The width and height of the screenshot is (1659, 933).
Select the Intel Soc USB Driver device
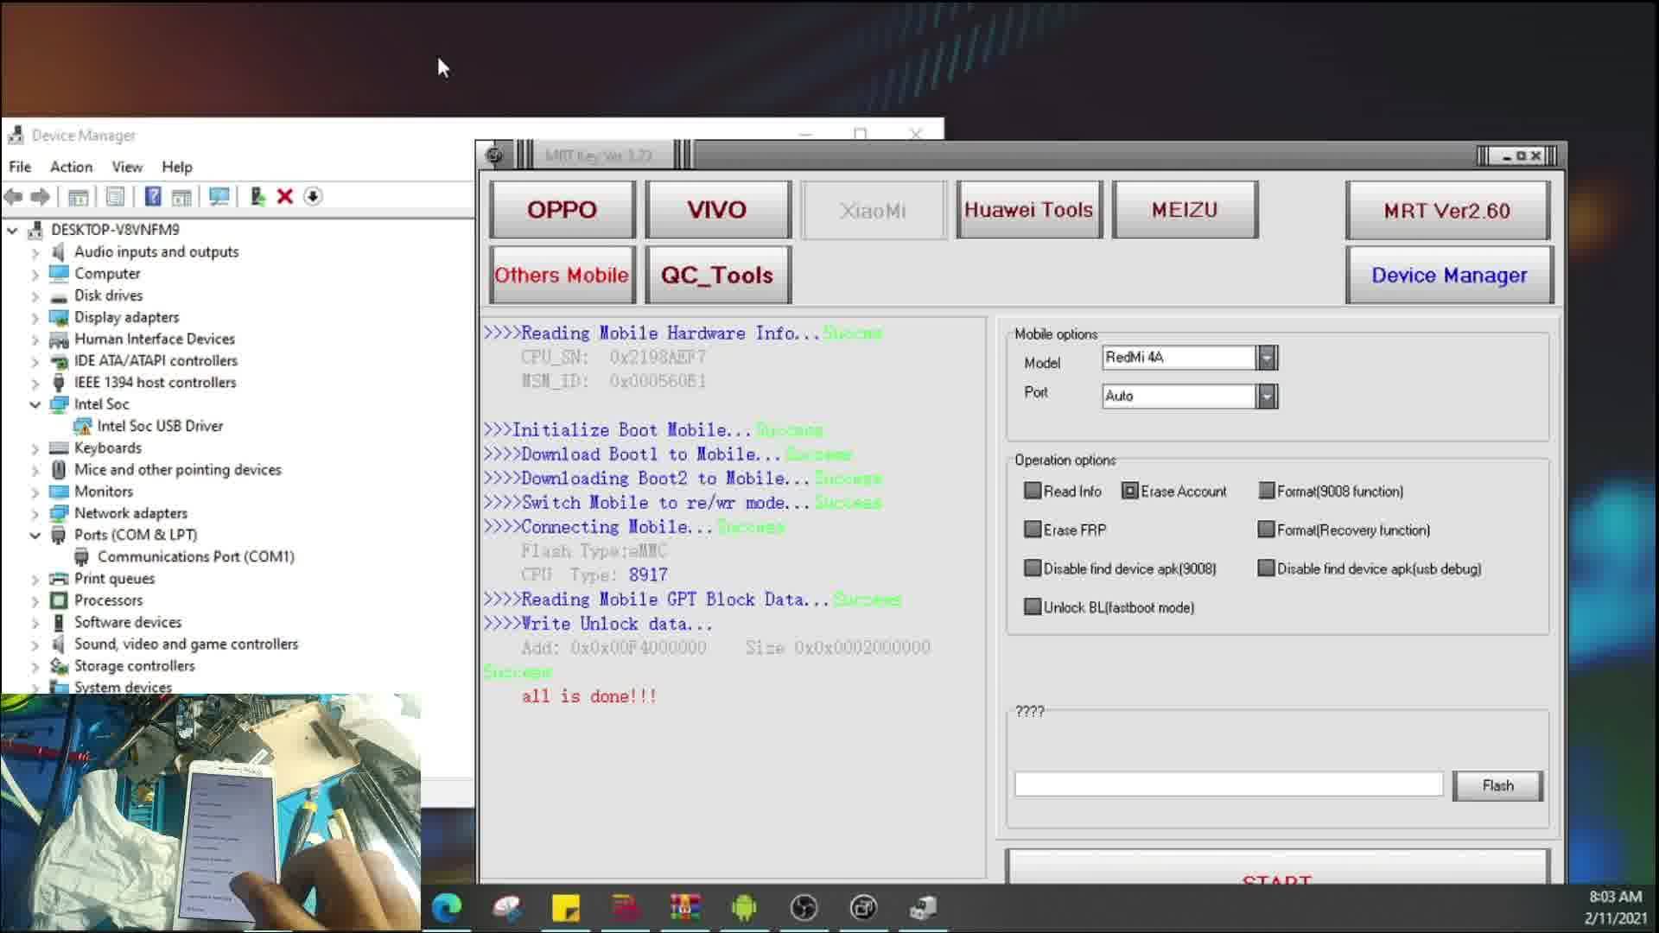(160, 426)
